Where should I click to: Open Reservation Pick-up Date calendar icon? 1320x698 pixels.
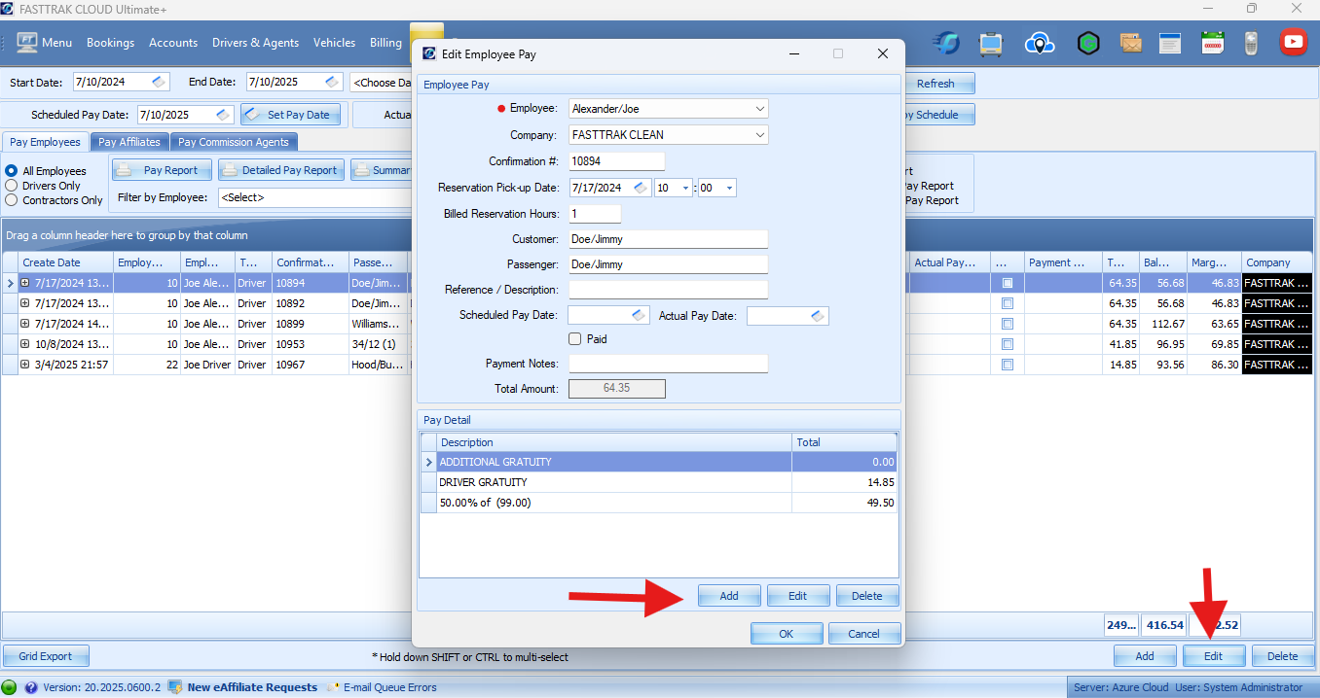point(641,188)
